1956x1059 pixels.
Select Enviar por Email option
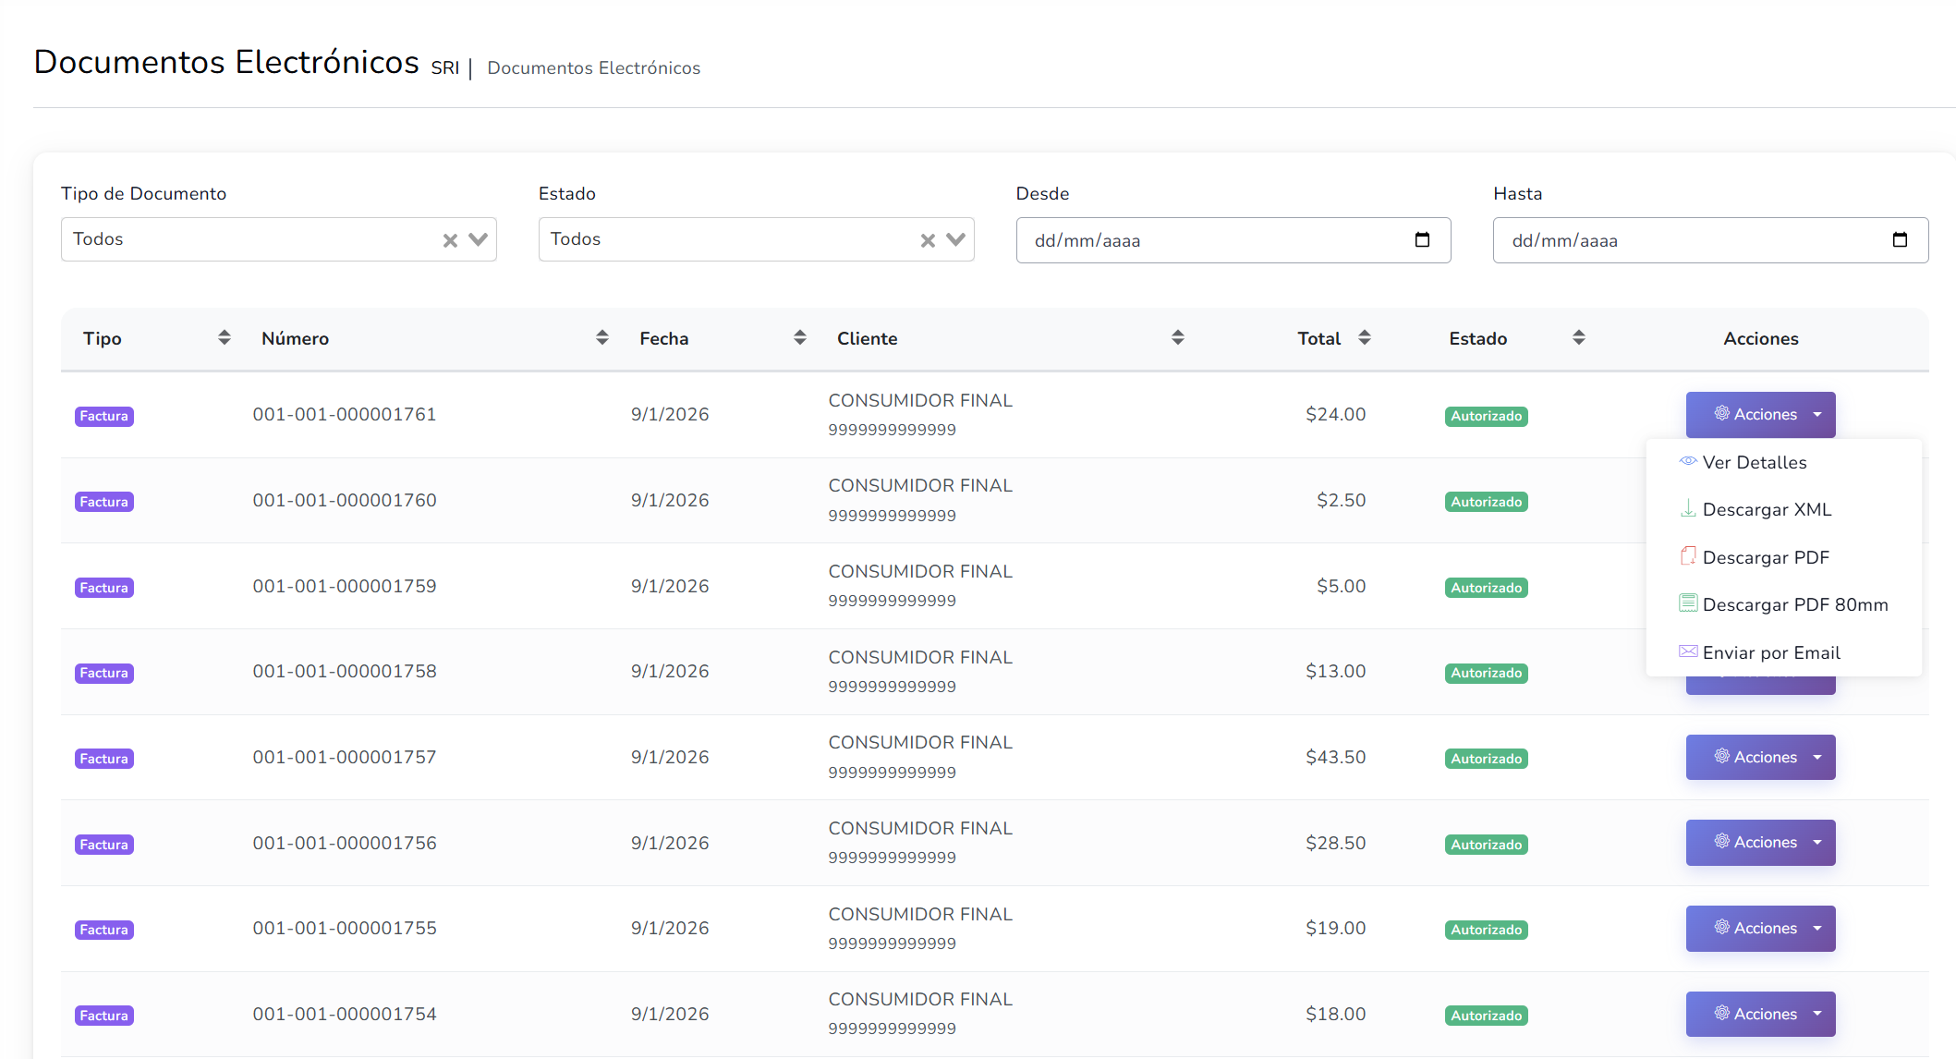[x=1770, y=652]
